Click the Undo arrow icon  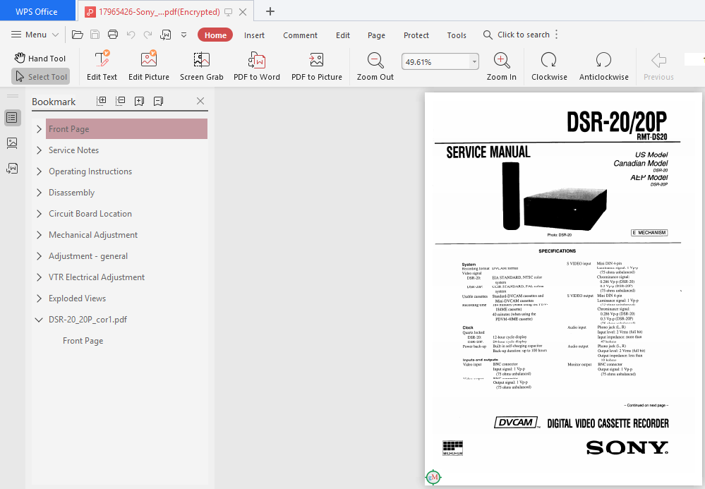click(x=131, y=35)
